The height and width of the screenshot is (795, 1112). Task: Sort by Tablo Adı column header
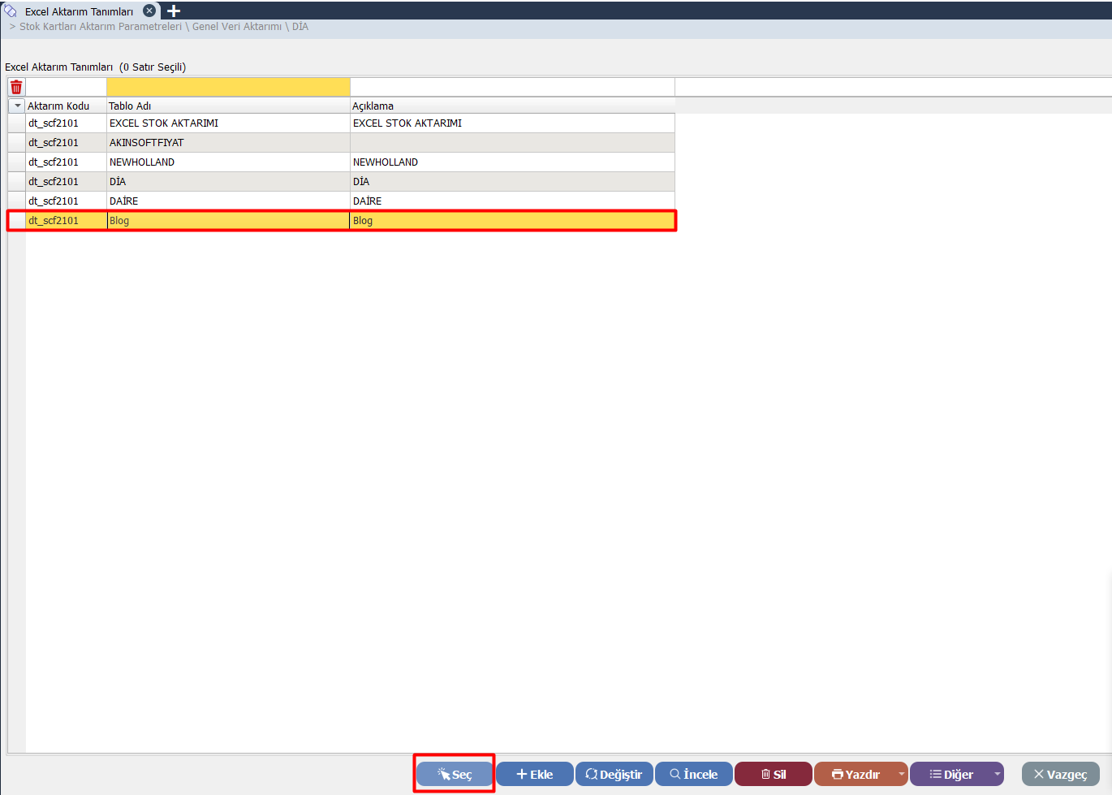point(227,106)
